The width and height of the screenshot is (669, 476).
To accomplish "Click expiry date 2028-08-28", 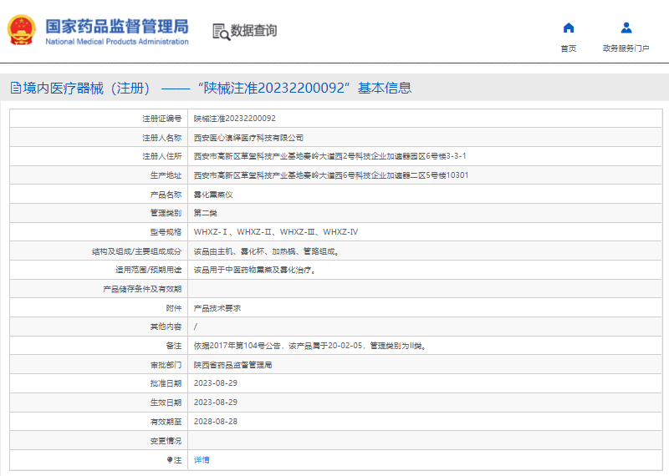I will 216,422.
